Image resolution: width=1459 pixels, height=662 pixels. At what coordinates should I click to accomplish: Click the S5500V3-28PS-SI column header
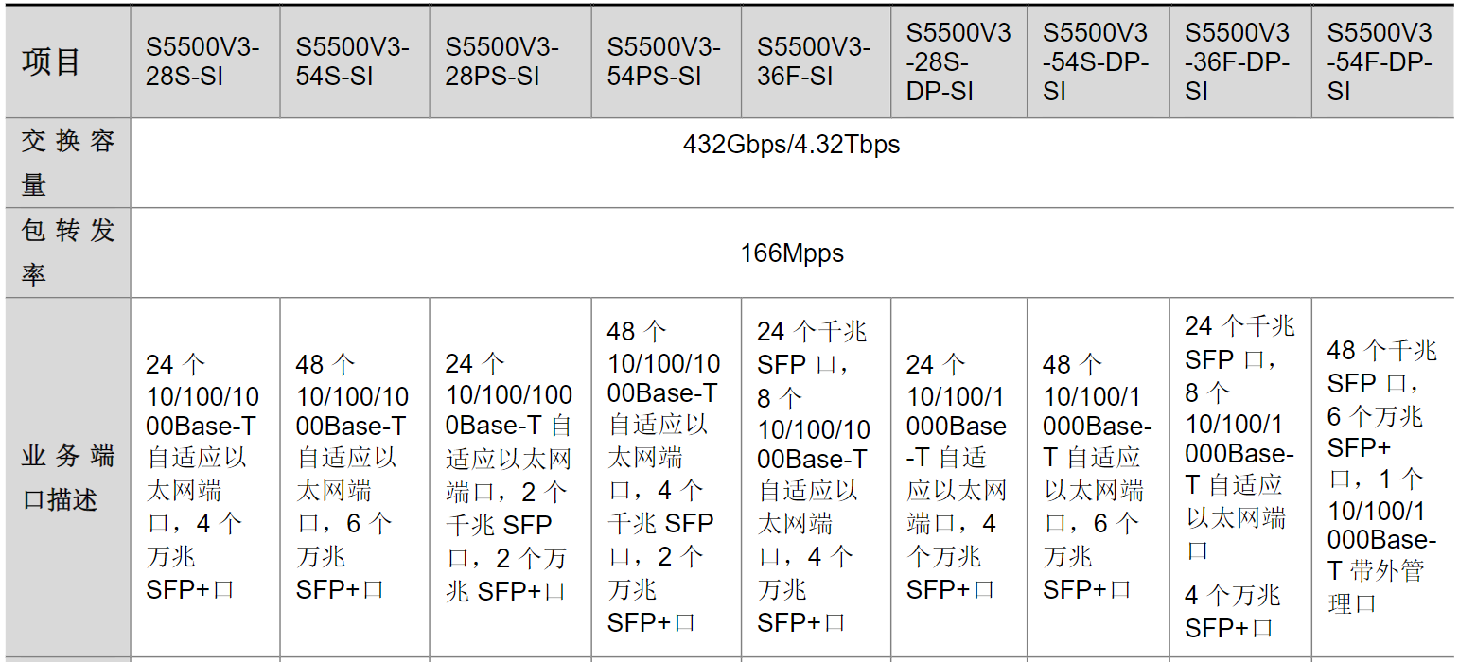click(x=511, y=61)
